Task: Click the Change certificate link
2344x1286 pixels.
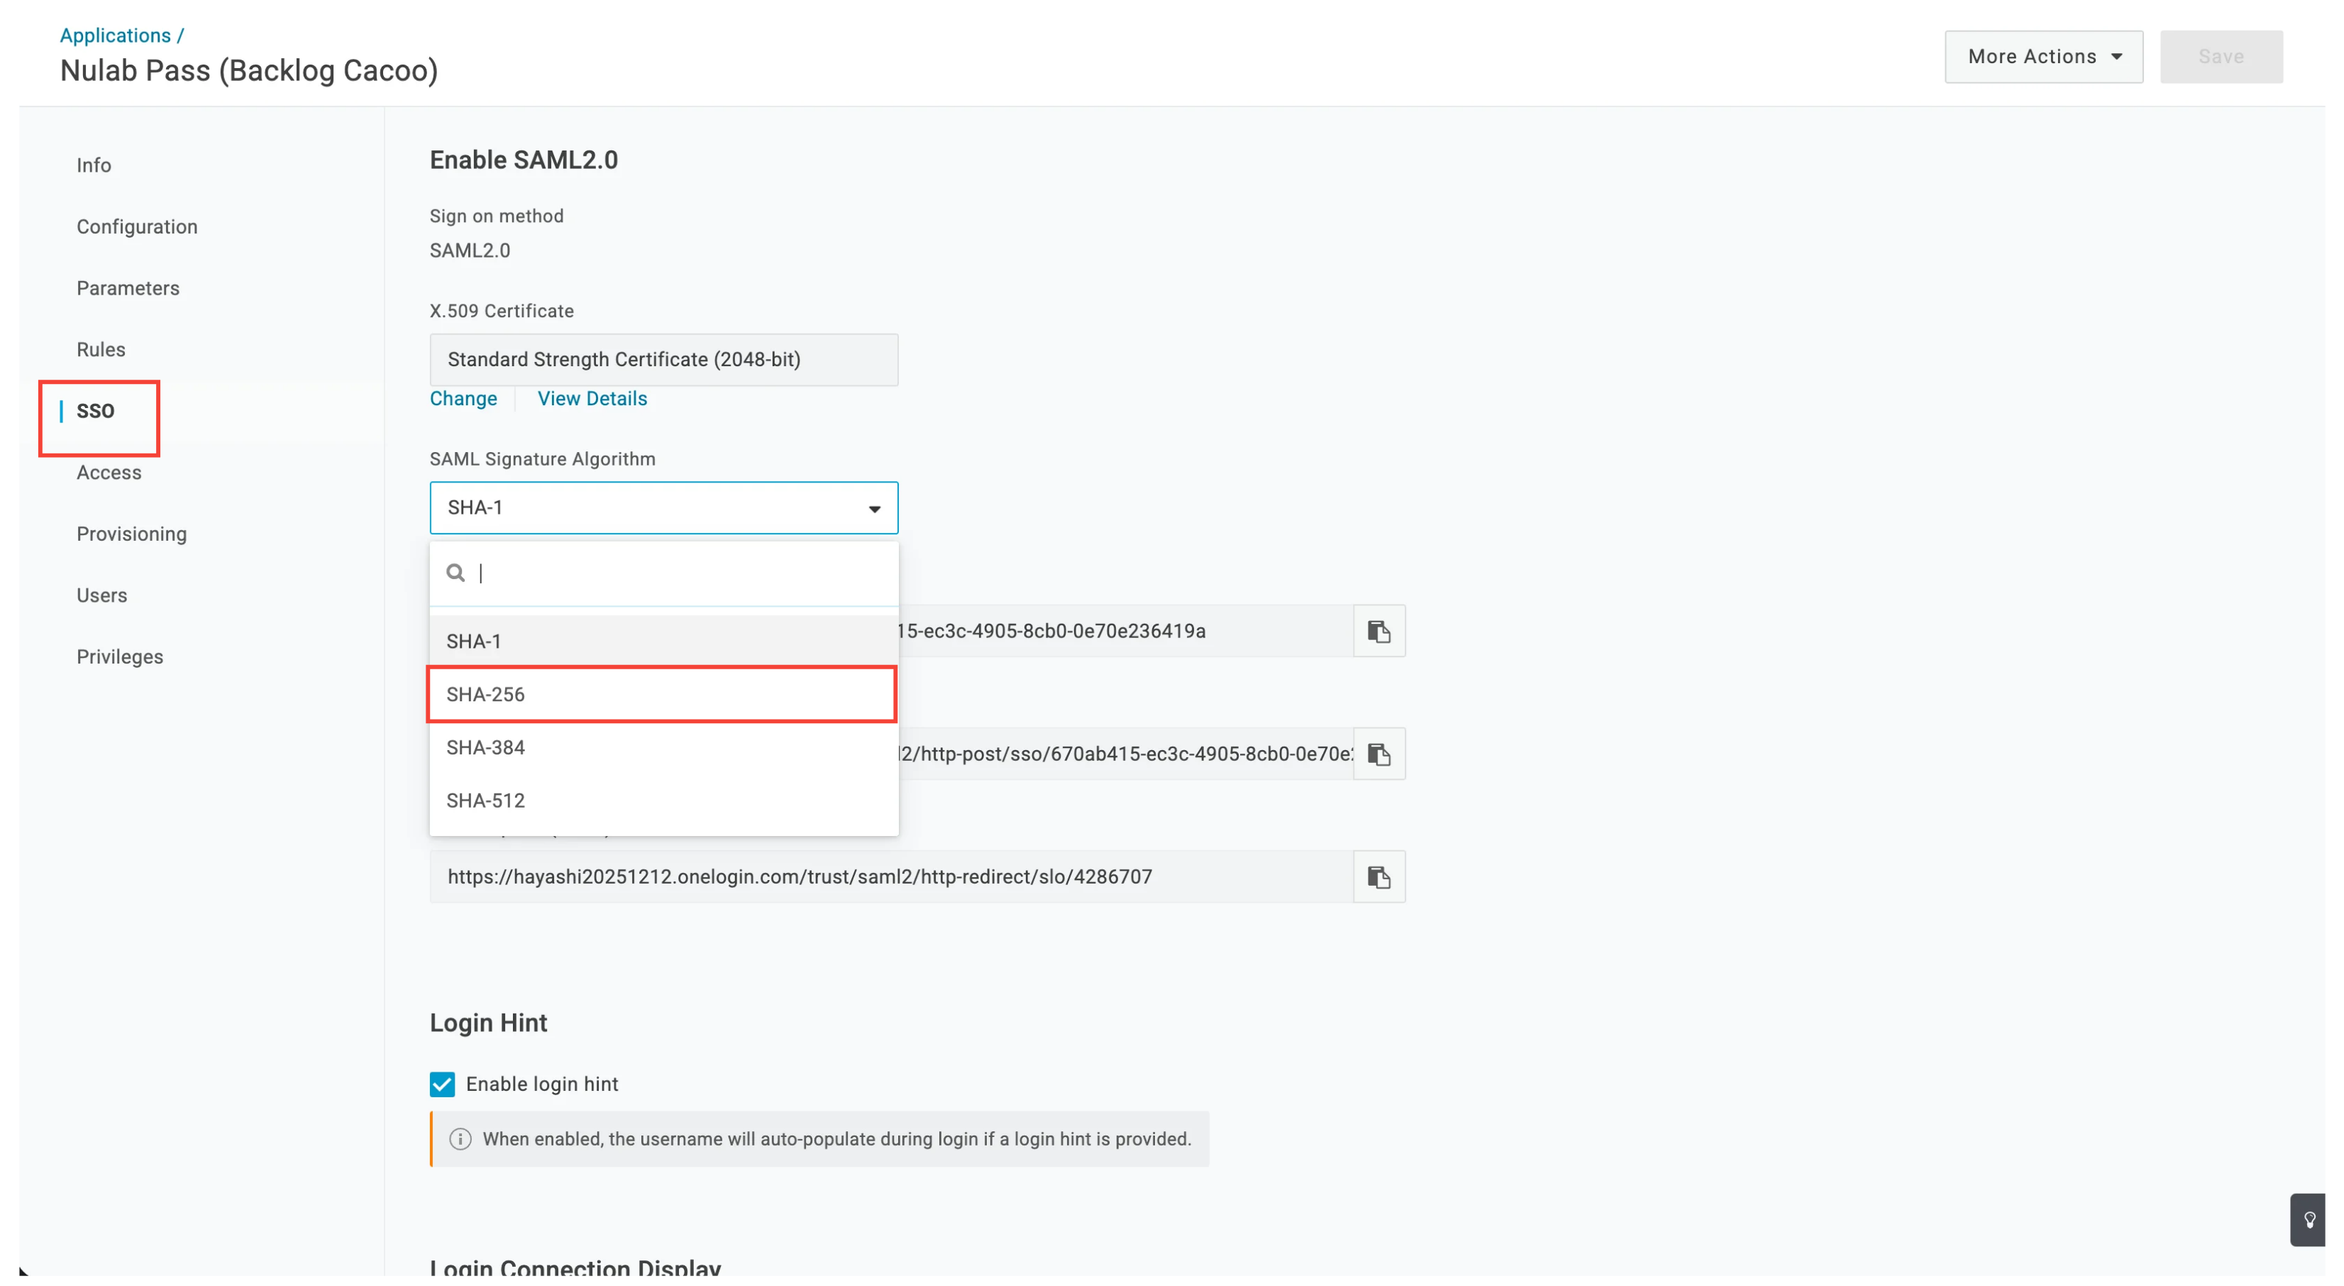Action: [x=463, y=399]
